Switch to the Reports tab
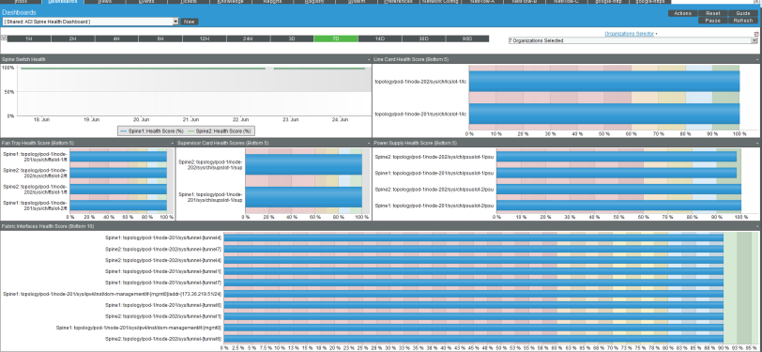 [x=271, y=2]
